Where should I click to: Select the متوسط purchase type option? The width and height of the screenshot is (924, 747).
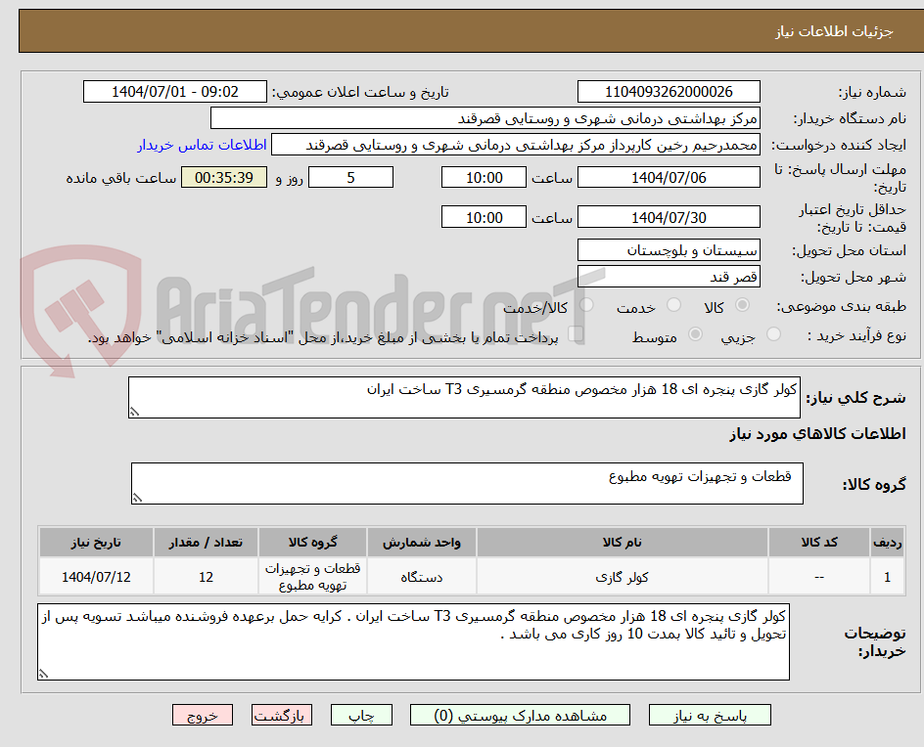coord(696,333)
